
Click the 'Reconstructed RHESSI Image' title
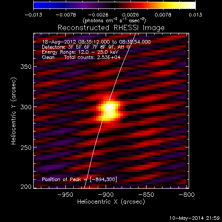[111, 28]
